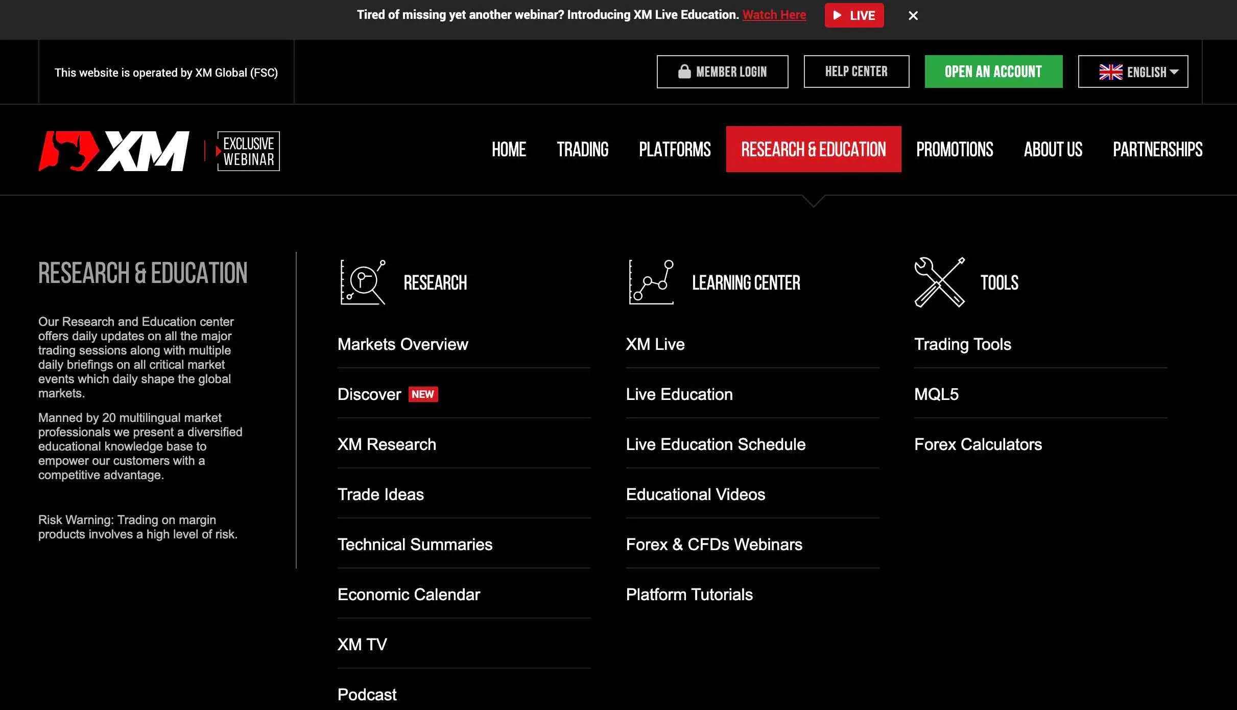Click the padlock icon in Member Login
Screen dimensions: 1237x710
[x=684, y=72]
